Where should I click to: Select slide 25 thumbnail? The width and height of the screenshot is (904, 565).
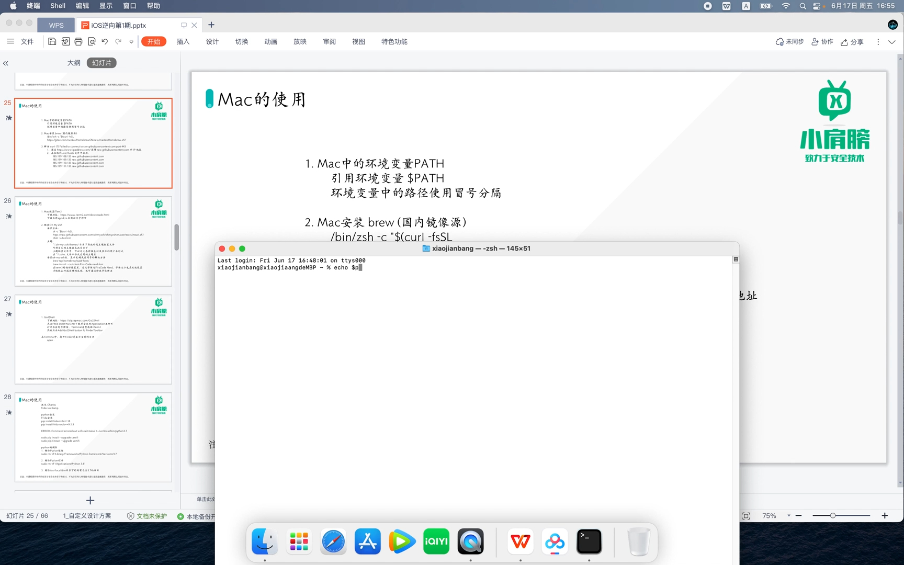pos(93,143)
